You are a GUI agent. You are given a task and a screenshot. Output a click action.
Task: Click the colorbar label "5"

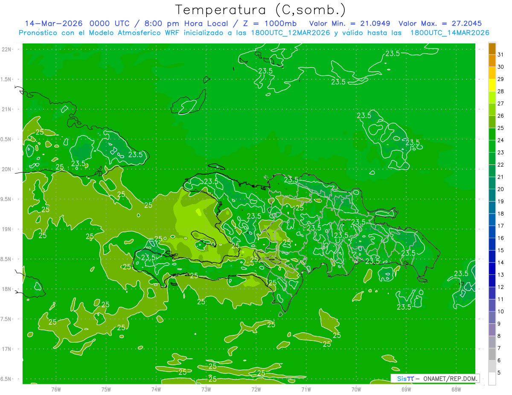(x=499, y=372)
